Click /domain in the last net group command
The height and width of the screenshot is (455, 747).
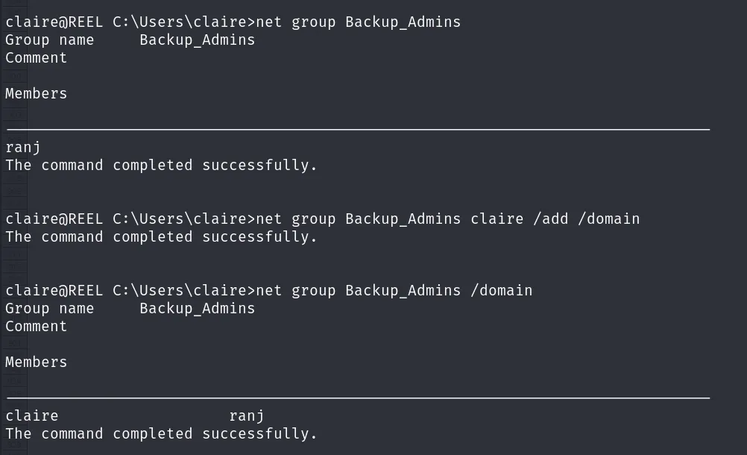pos(501,291)
